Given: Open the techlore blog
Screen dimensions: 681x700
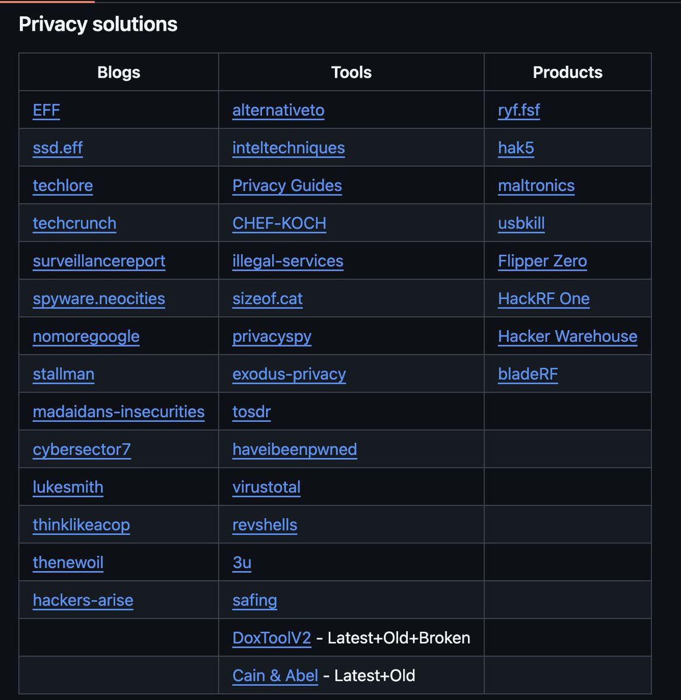Looking at the screenshot, I should click(62, 185).
